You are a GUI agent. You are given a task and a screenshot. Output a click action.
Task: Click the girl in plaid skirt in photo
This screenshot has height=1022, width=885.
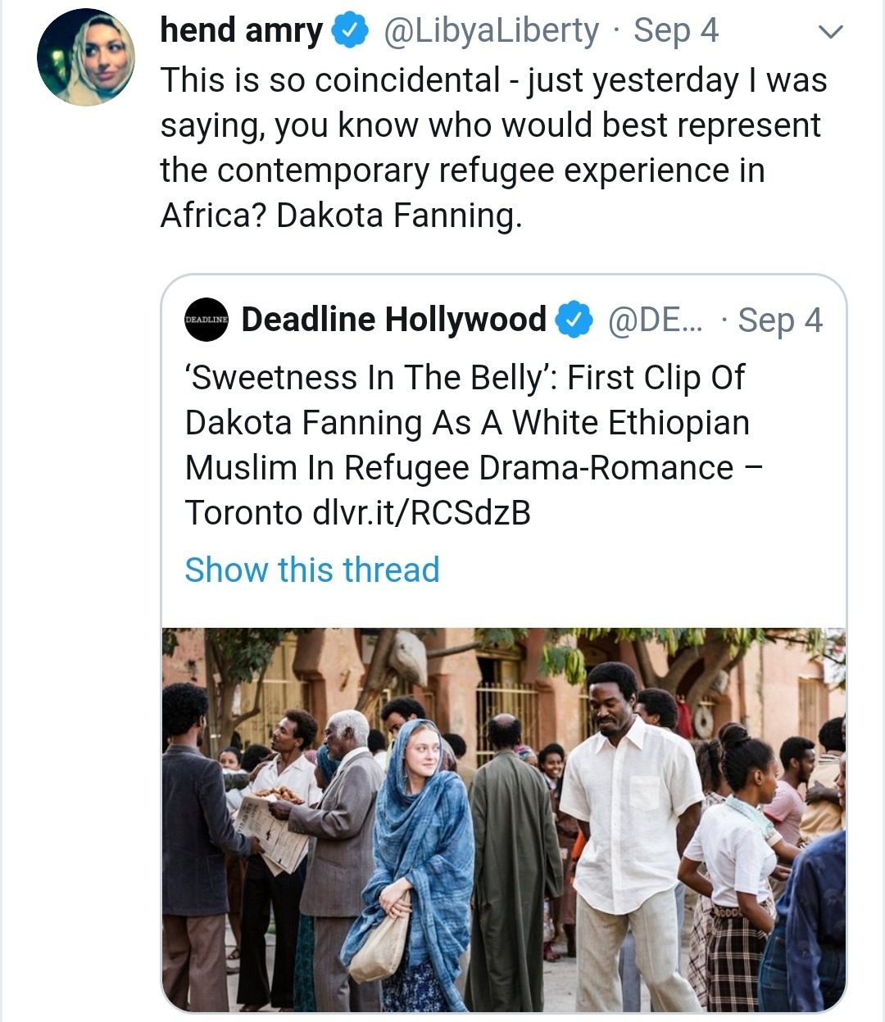tap(733, 869)
